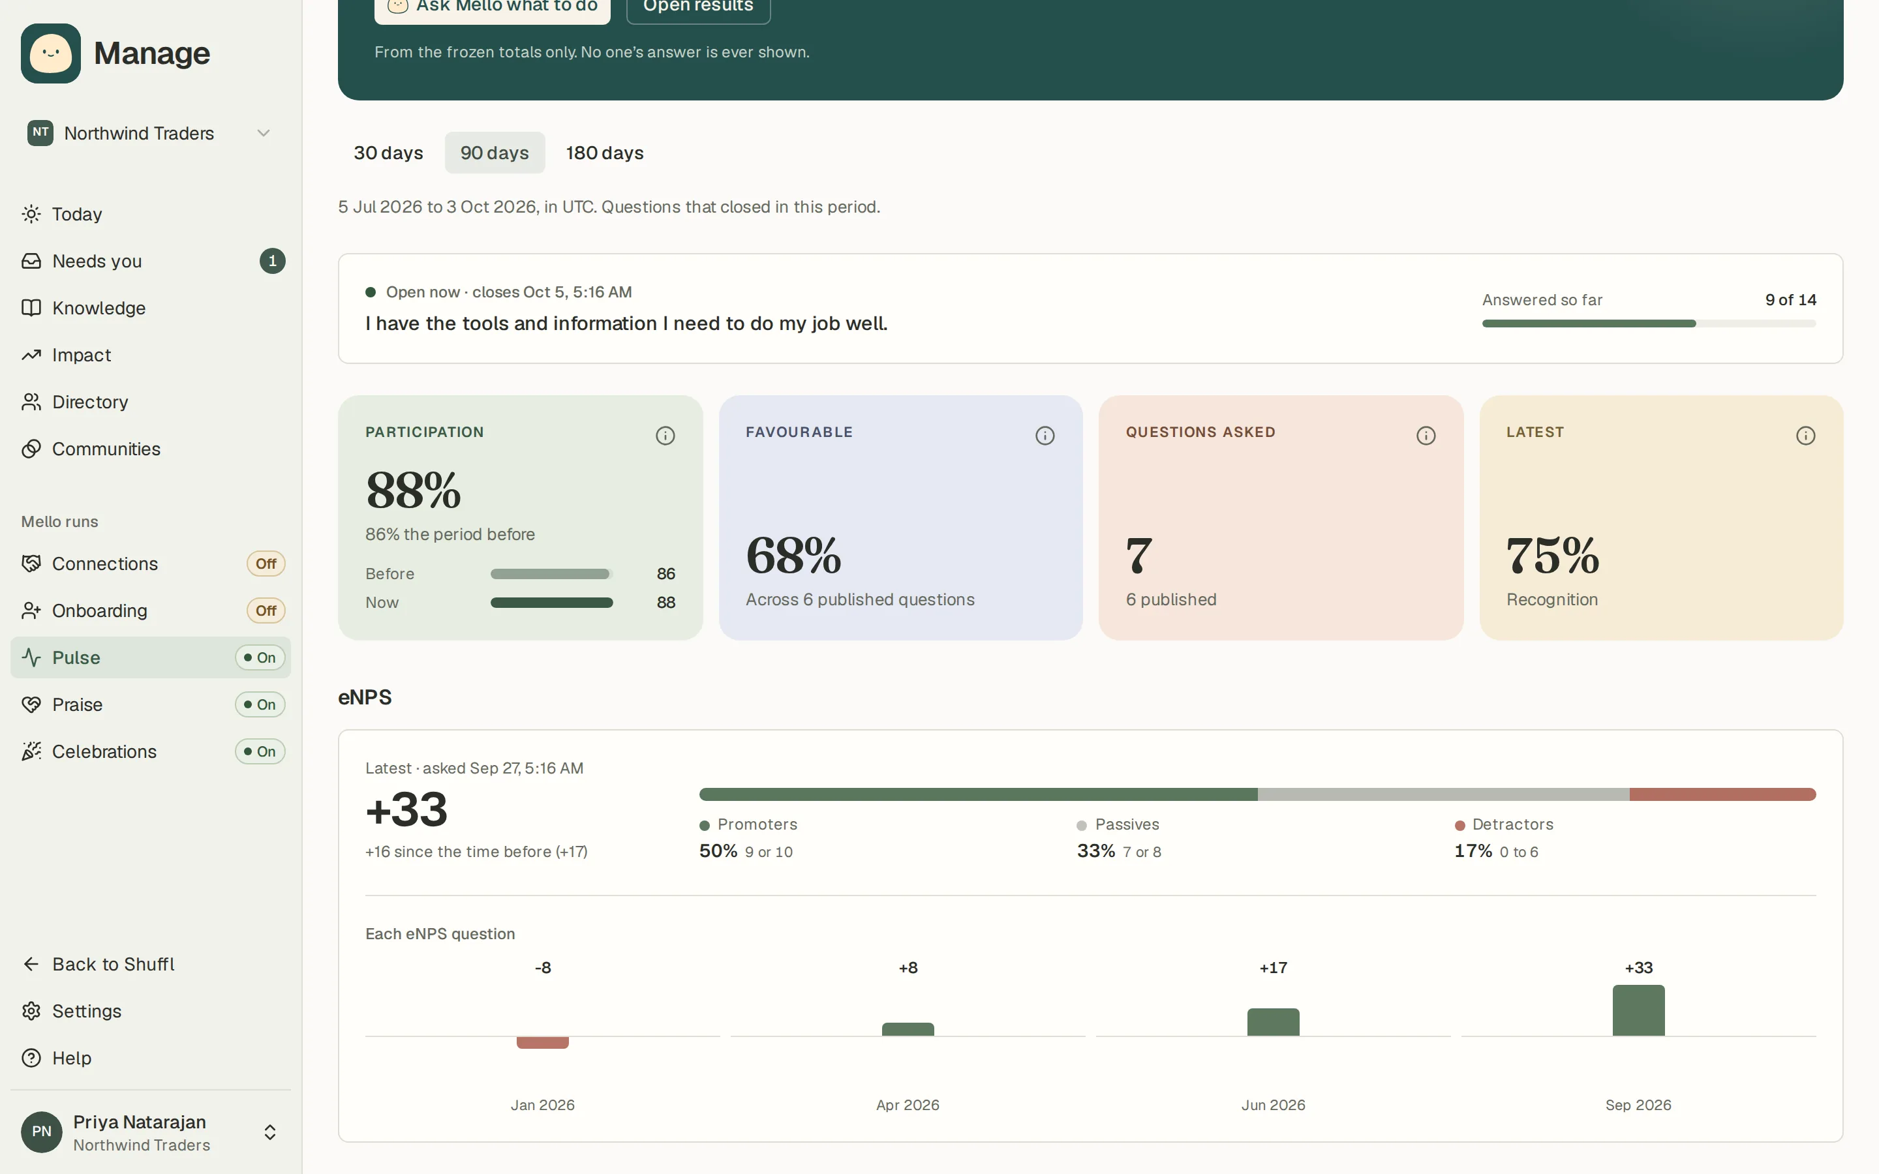Click the Today sun icon

[x=31, y=215]
